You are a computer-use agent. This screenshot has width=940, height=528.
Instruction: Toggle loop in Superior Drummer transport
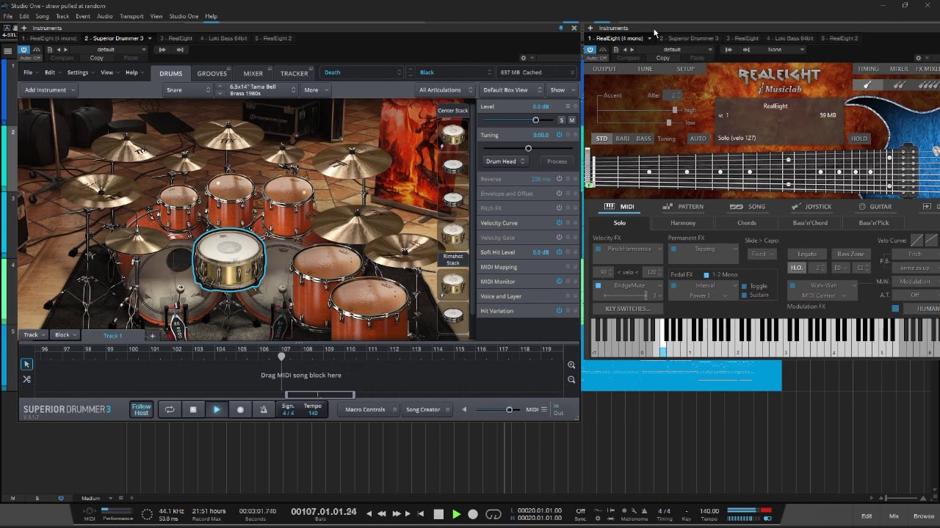point(170,410)
